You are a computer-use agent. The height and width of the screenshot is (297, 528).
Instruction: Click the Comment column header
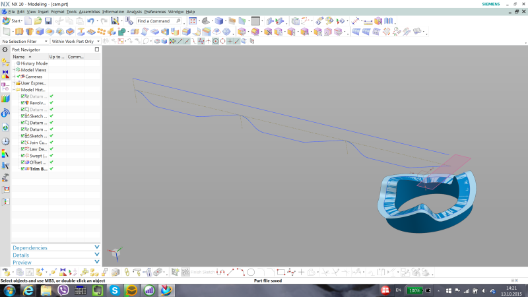75,57
